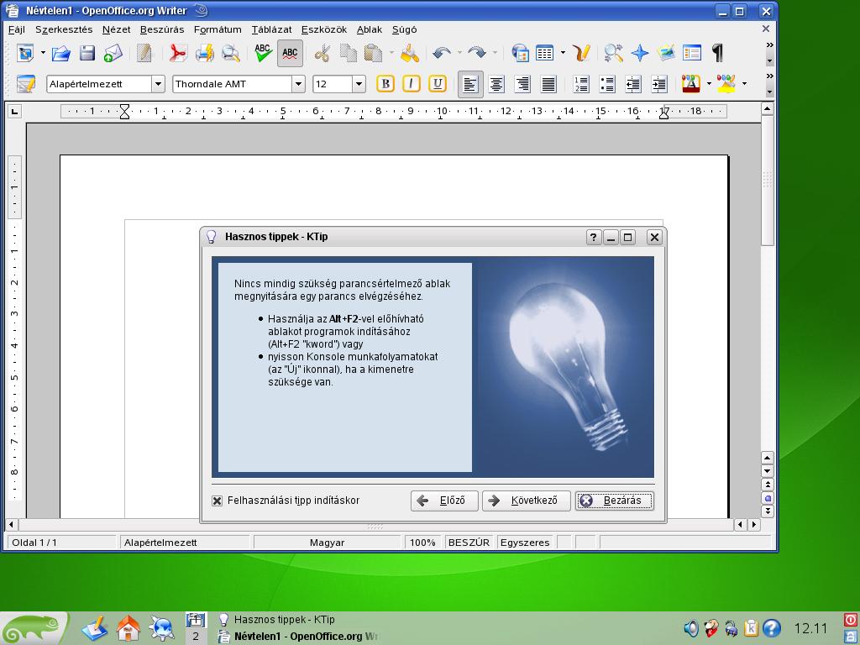
Task: Insert a table into the document
Action: [544, 54]
